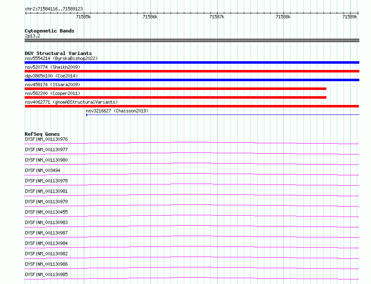Select transcript DYSF|NM_001130455

[46, 212]
